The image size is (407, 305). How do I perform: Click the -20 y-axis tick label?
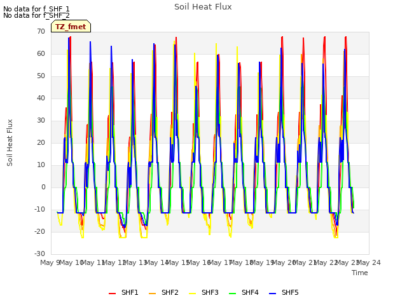[39, 231]
